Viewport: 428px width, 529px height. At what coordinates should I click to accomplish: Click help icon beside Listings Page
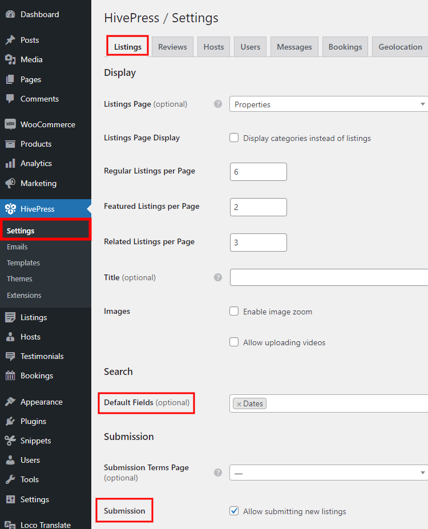pyautogui.click(x=218, y=104)
